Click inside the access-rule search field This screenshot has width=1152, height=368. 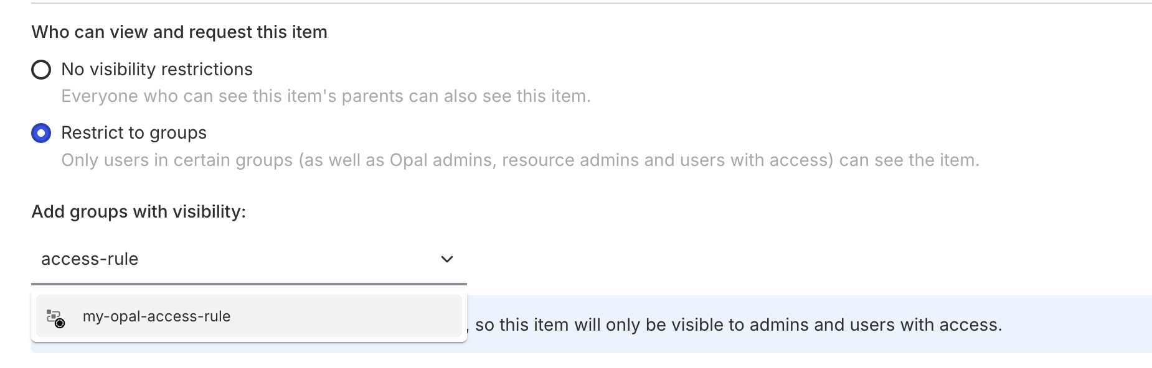(x=187, y=259)
